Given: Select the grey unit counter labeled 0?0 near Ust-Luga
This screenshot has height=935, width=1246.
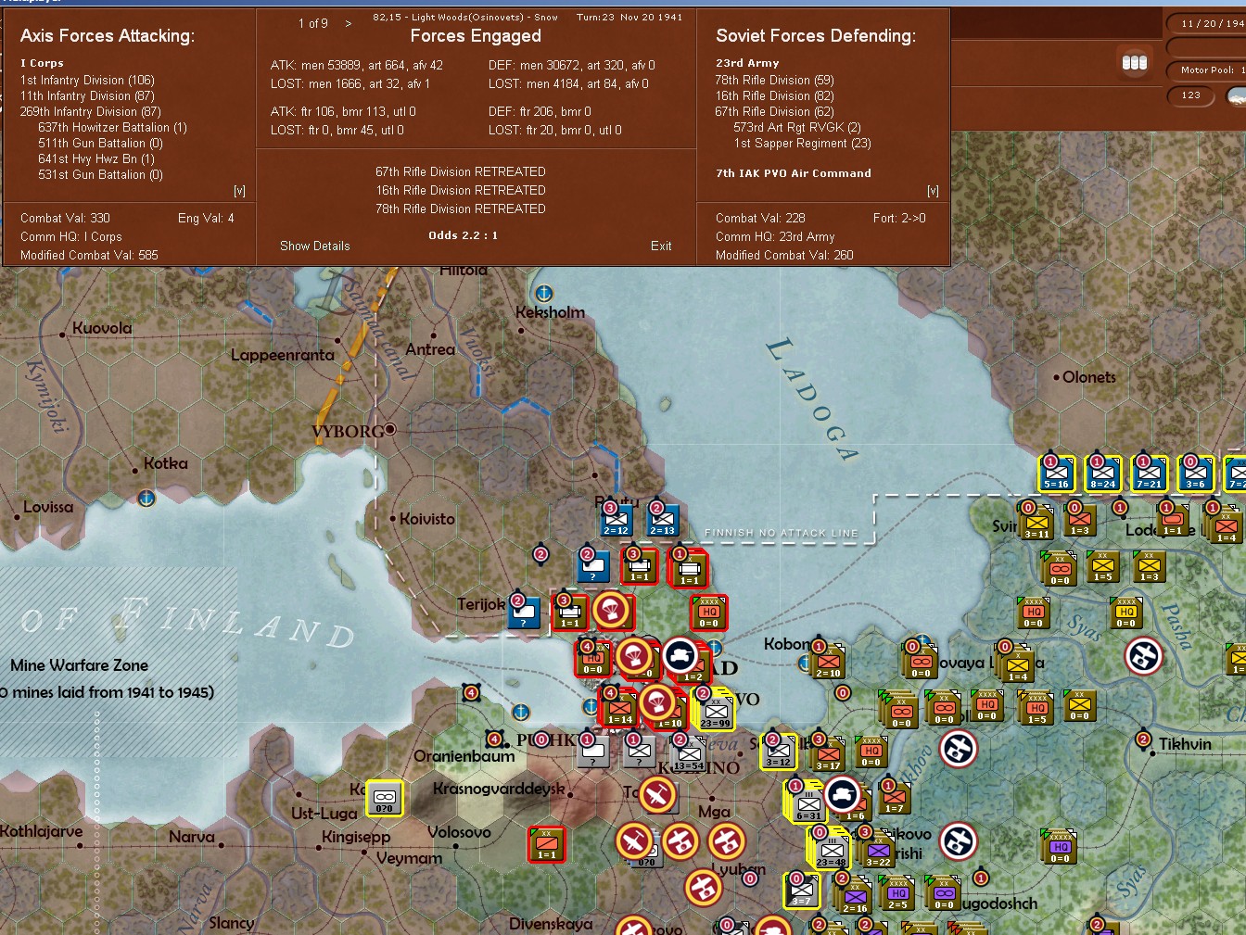Looking at the screenshot, I should 385,799.
